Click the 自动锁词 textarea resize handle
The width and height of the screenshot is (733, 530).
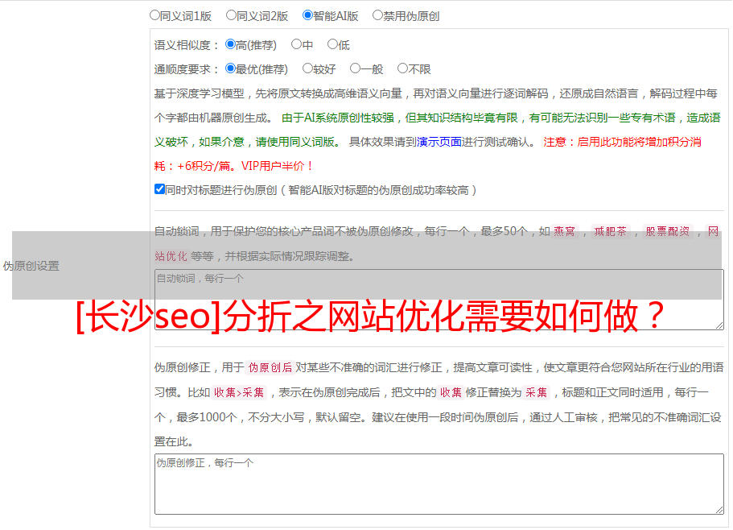pyautogui.click(x=719, y=325)
